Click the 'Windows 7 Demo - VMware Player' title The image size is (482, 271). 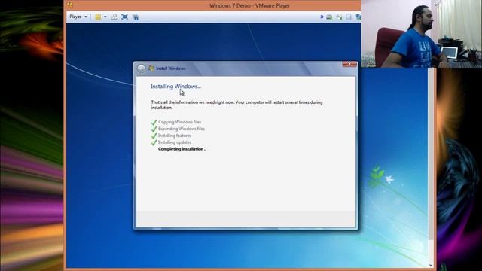click(249, 5)
